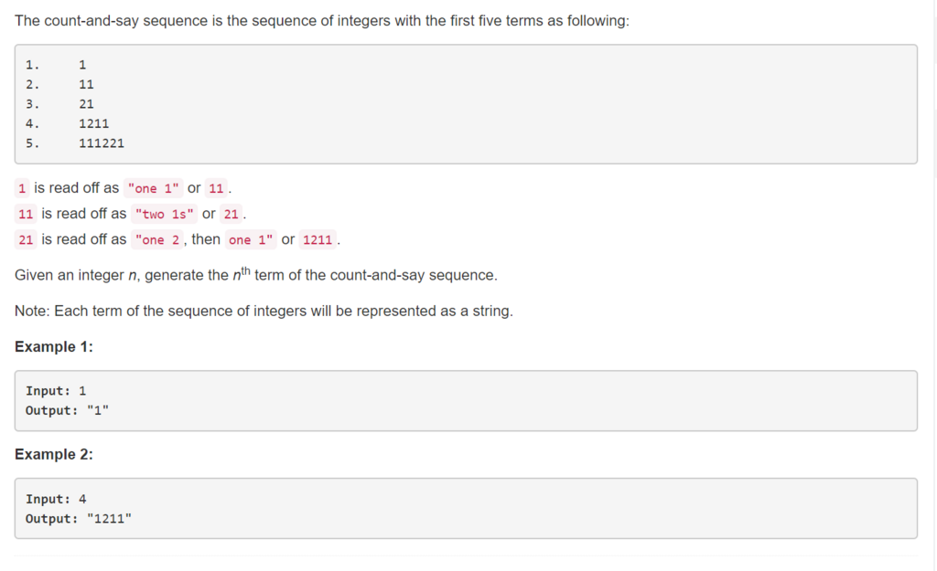Screen dimensions: 937x571
Task: Click the "Input: 4" line in Example 2
Action: [x=56, y=499]
